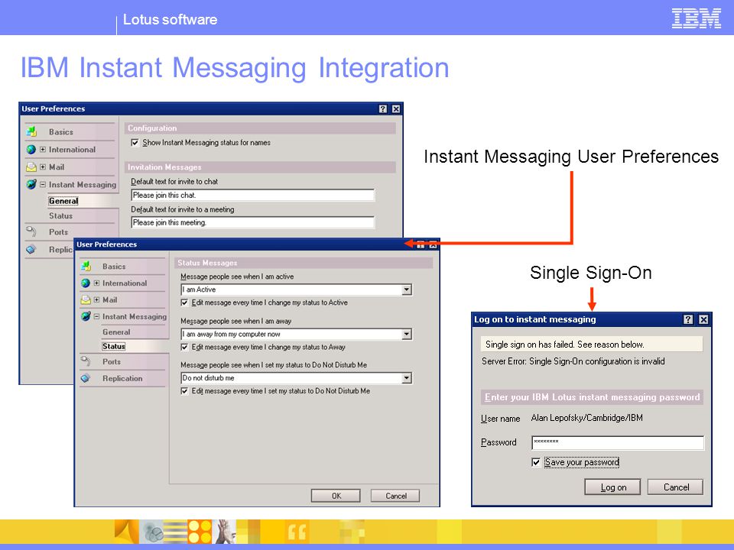
Task: Click the 'Please join this meeting.' text field
Action: coord(253,222)
